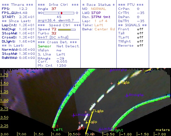
Task: Toggle the Tail signal off status
Action: click(140, 33)
